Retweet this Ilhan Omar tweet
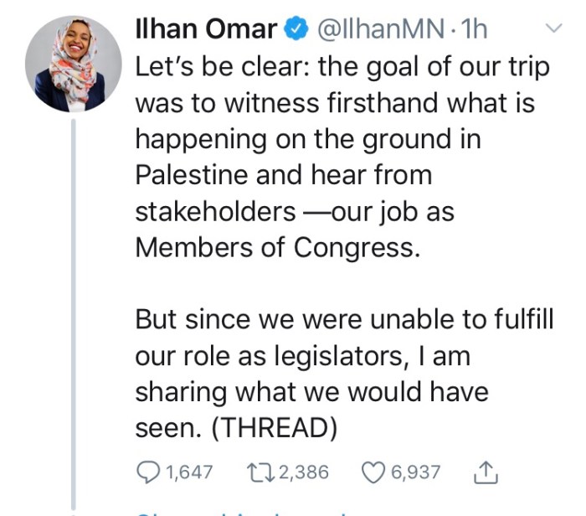586x516 pixels. coord(259,472)
